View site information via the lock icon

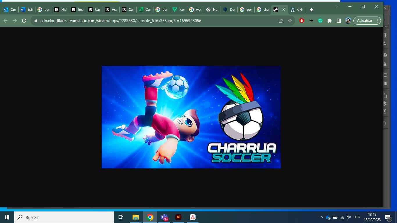[x=36, y=21]
